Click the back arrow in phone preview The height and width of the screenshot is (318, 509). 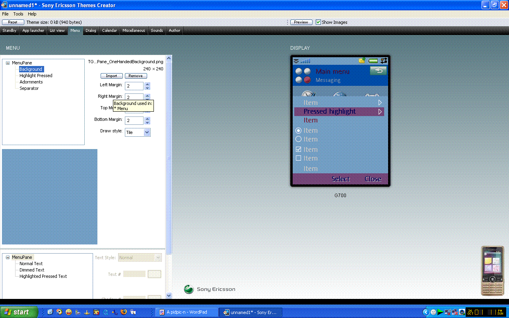(x=378, y=71)
